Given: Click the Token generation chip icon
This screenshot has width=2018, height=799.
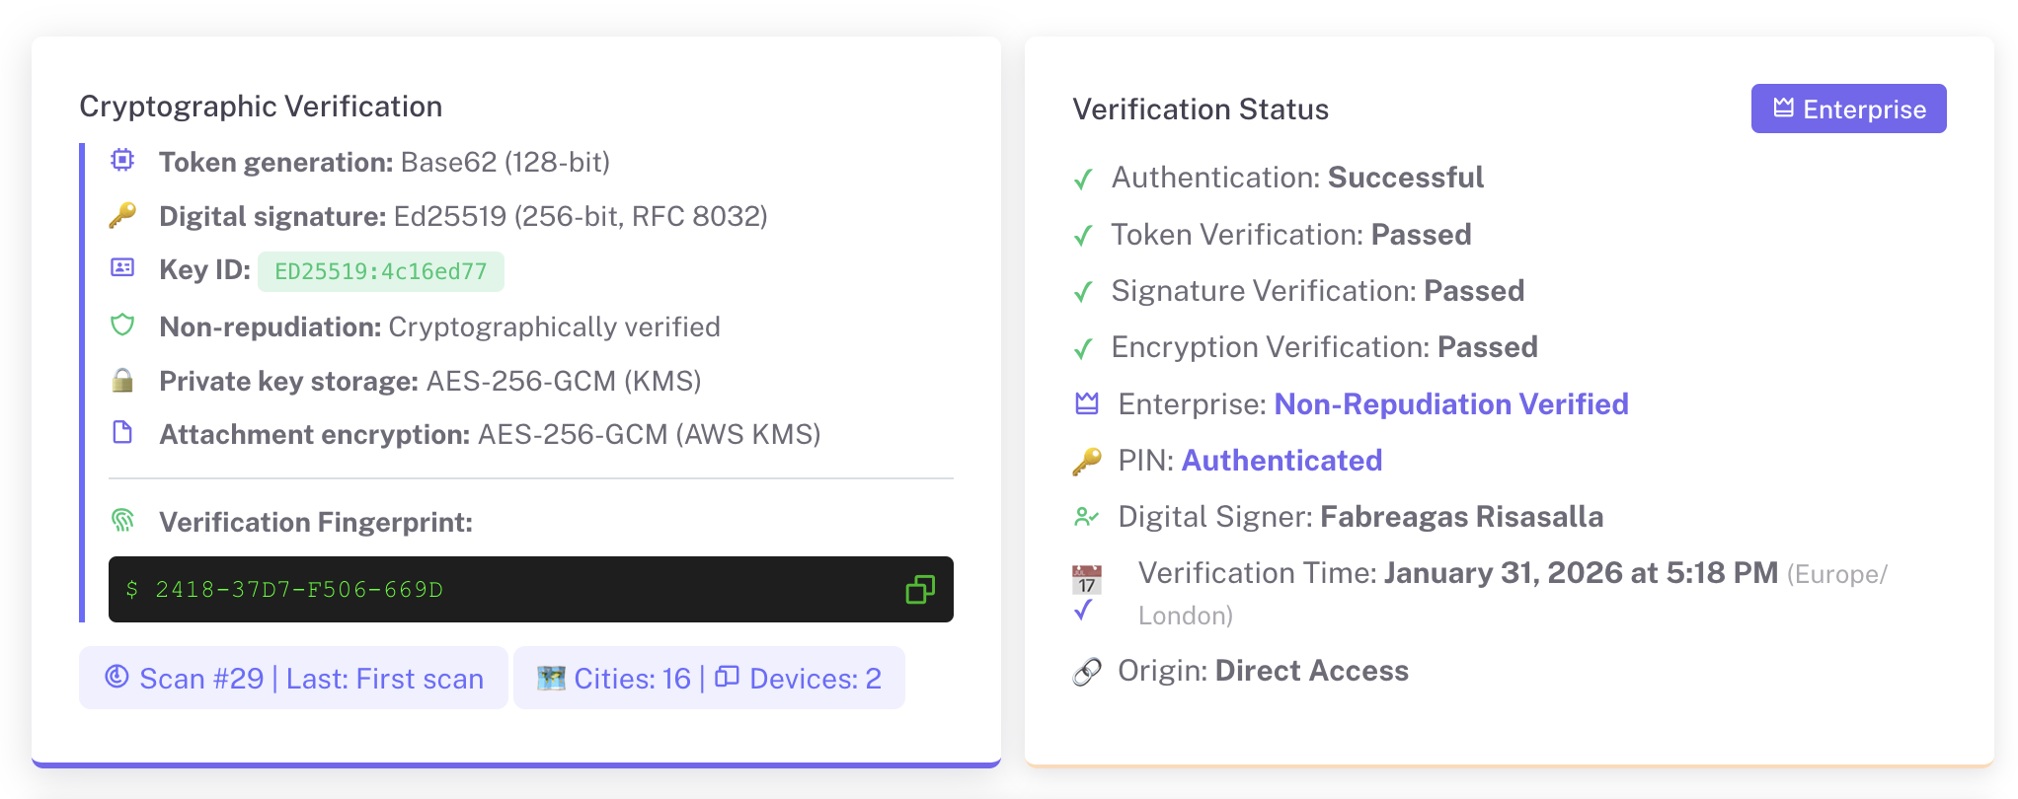Looking at the screenshot, I should (x=122, y=160).
